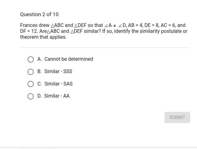The height and width of the screenshot is (149, 197).
Task: Choose the radio button for option B
Action: [31, 72]
